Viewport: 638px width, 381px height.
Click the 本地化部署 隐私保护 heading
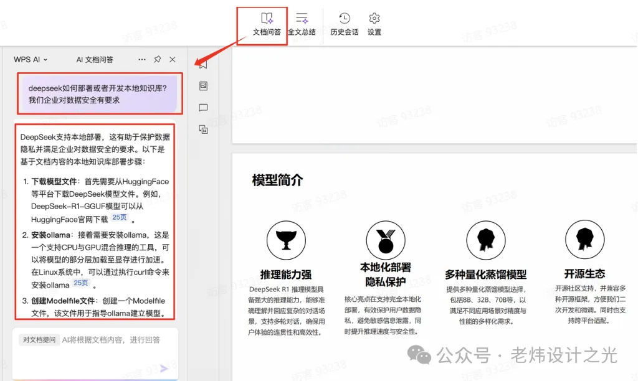point(385,275)
